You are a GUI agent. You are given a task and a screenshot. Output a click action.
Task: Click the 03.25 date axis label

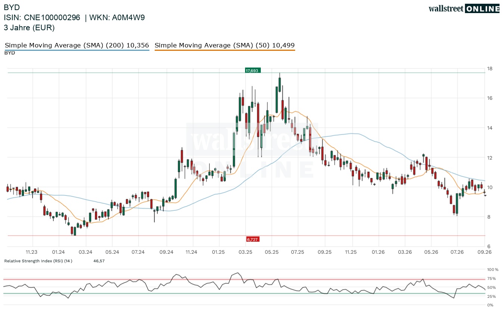[245, 252]
